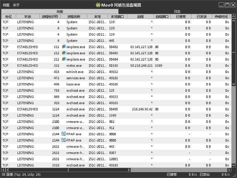237x178 pixels.
Task: Open the 关于 menu
Action: pos(16,5)
